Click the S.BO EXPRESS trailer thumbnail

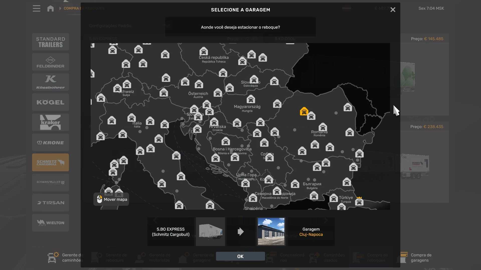click(x=210, y=231)
